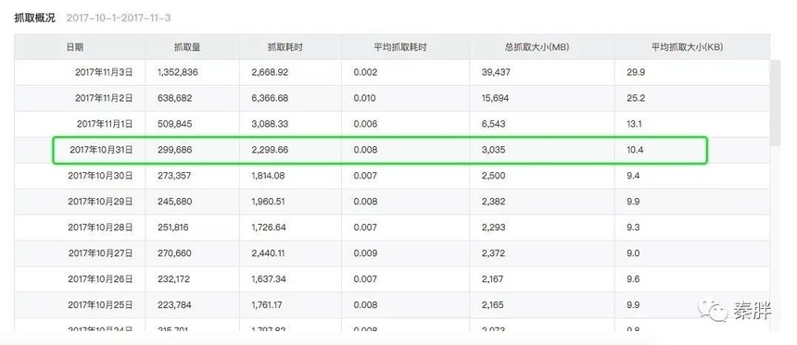Click total size value 2,165
797x345 pixels.
point(493,305)
